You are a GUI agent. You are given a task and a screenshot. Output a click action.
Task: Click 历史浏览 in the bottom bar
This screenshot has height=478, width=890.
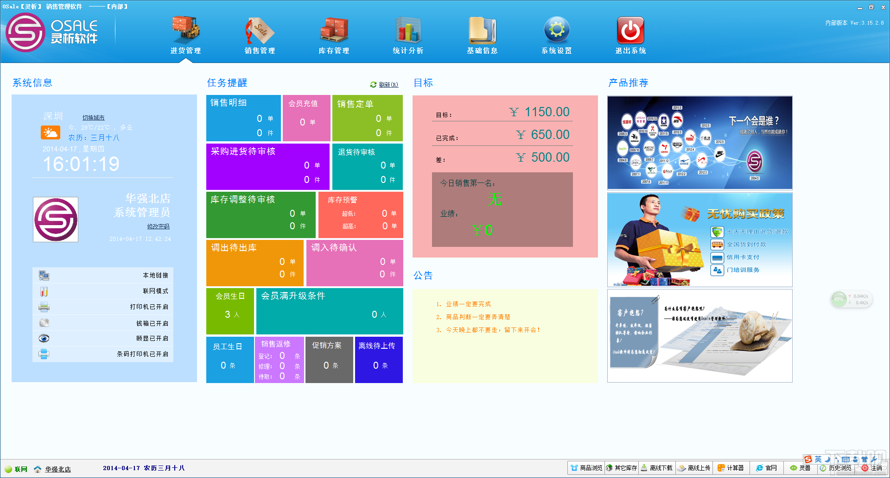[836, 468]
